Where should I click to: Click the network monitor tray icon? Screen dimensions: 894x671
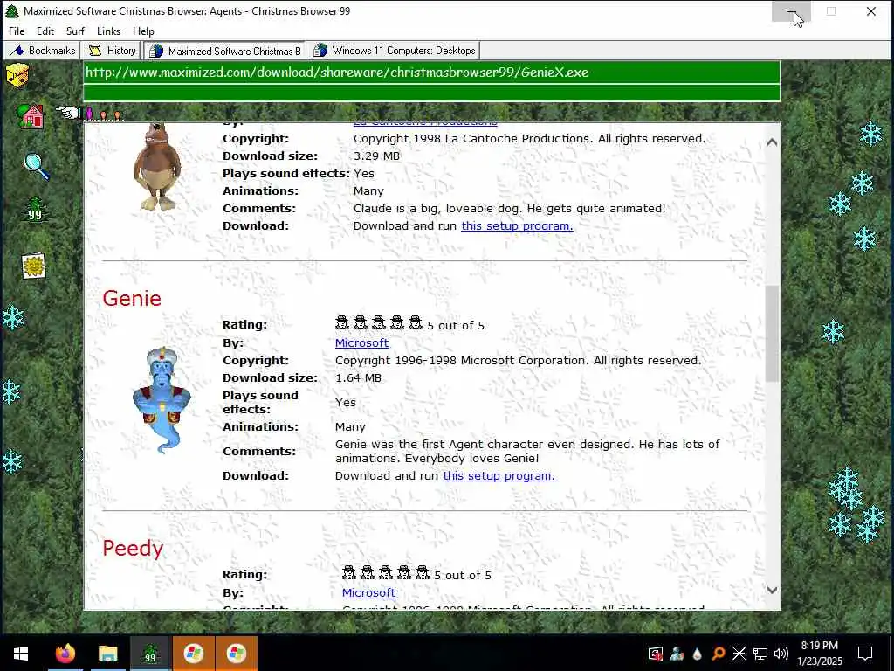(760, 654)
